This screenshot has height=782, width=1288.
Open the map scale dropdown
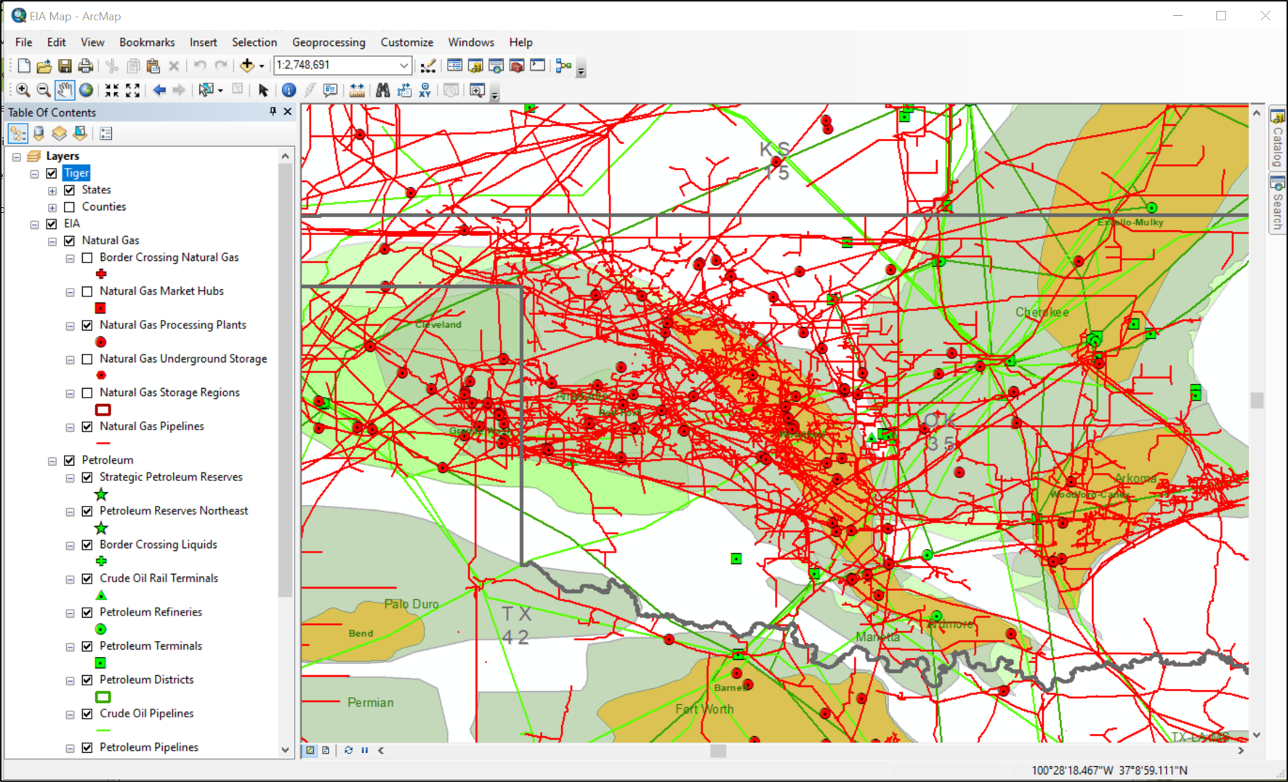click(403, 65)
